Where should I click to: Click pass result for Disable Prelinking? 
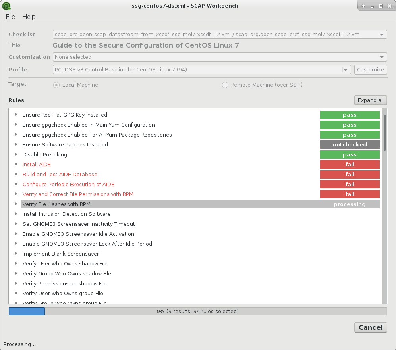pyautogui.click(x=350, y=154)
